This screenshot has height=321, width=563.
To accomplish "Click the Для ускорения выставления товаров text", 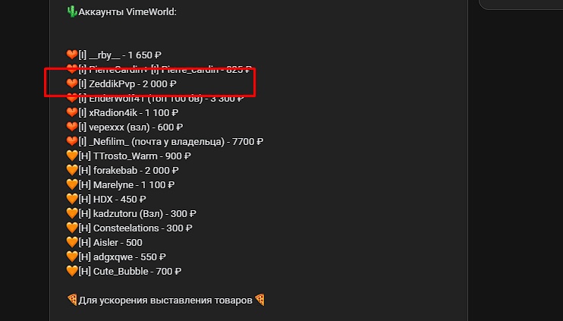I will [165, 300].
